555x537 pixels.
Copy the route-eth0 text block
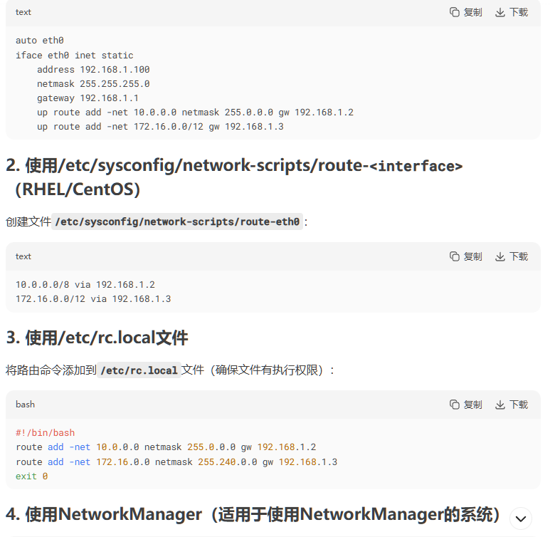465,256
